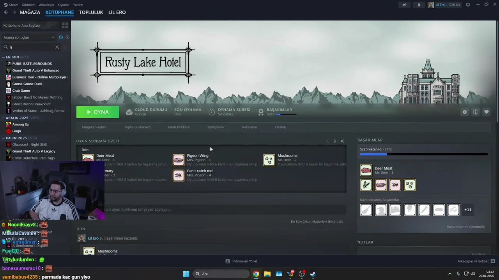Viewport: 499px width, 280px height.
Task: Click the Pigeon Wing achievement icon in summary
Action: [179, 160]
